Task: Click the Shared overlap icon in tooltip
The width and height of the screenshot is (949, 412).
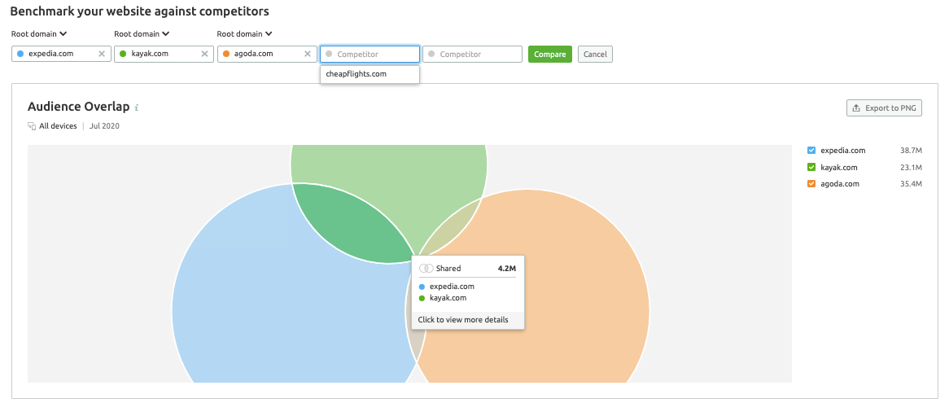Action: pos(426,268)
